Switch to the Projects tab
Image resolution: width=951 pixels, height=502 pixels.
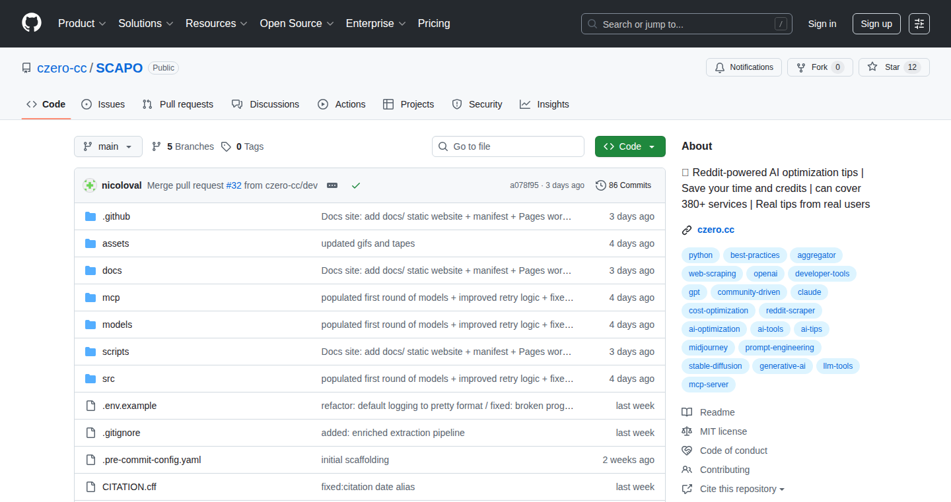409,104
